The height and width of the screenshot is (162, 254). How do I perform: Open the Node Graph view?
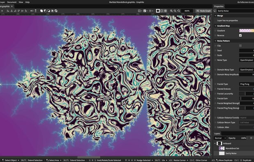click(x=203, y=11)
